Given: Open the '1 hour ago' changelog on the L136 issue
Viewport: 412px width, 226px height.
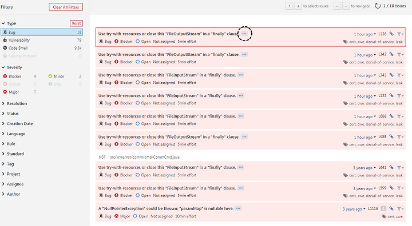Looking at the screenshot, I should tap(365, 34).
